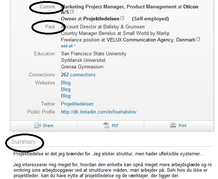The image size is (218, 179).
Task: Select the Summary section heading
Action: coord(23,142)
